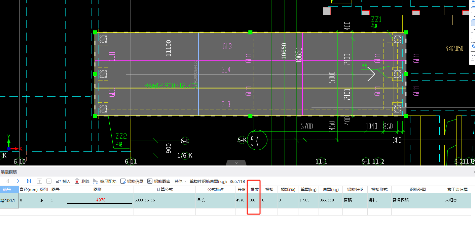The image size is (475, 241).
Task: Click the 3D view icon at right edge
Action: tap(473, 2)
